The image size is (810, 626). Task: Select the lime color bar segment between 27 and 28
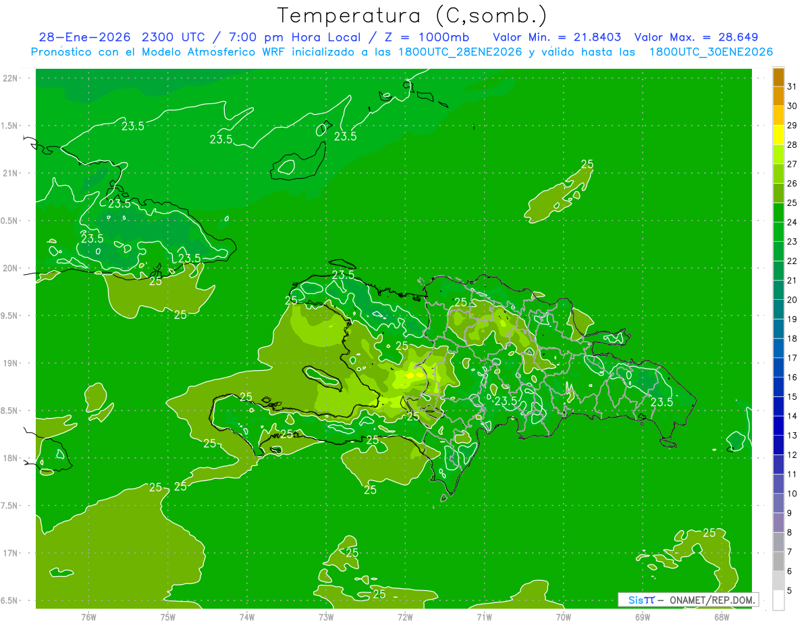click(778, 155)
